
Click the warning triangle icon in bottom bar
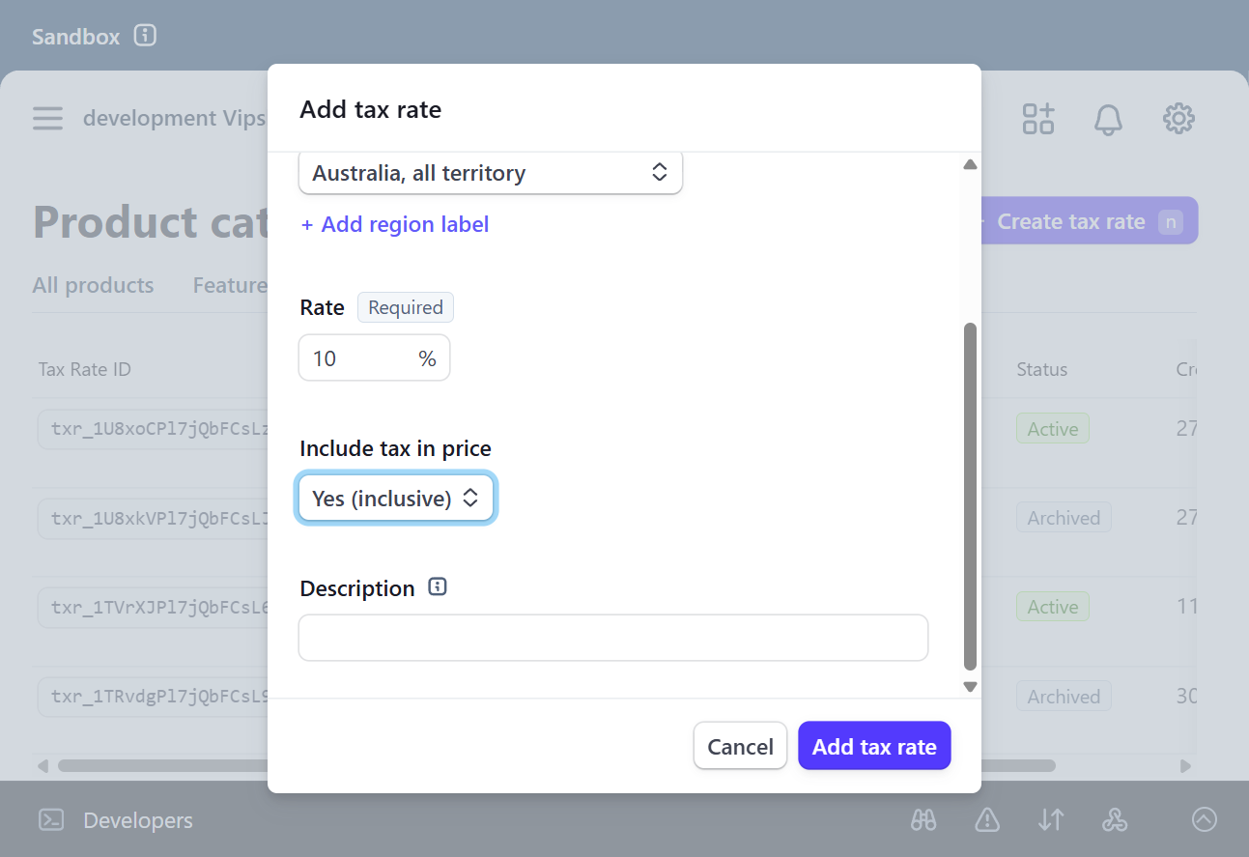987,820
